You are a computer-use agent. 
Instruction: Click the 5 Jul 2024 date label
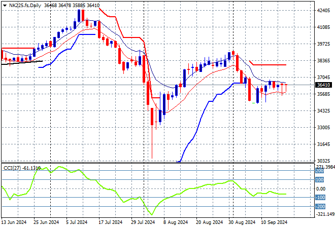pos(77,222)
